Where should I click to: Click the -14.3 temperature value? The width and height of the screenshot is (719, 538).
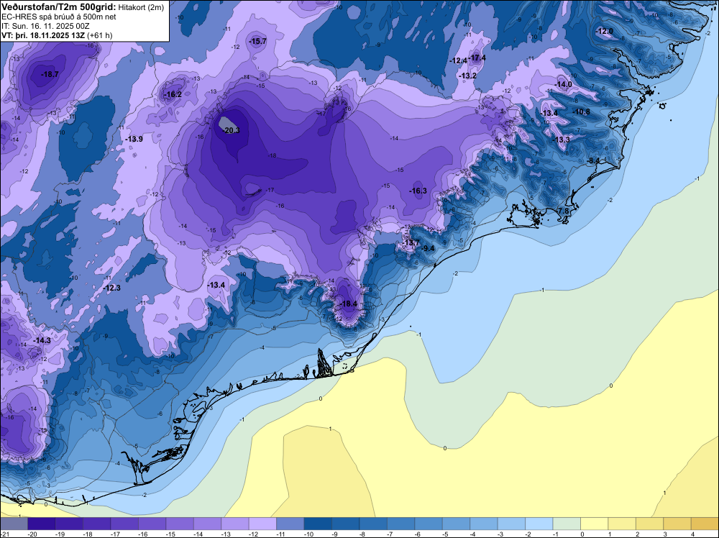[42, 340]
